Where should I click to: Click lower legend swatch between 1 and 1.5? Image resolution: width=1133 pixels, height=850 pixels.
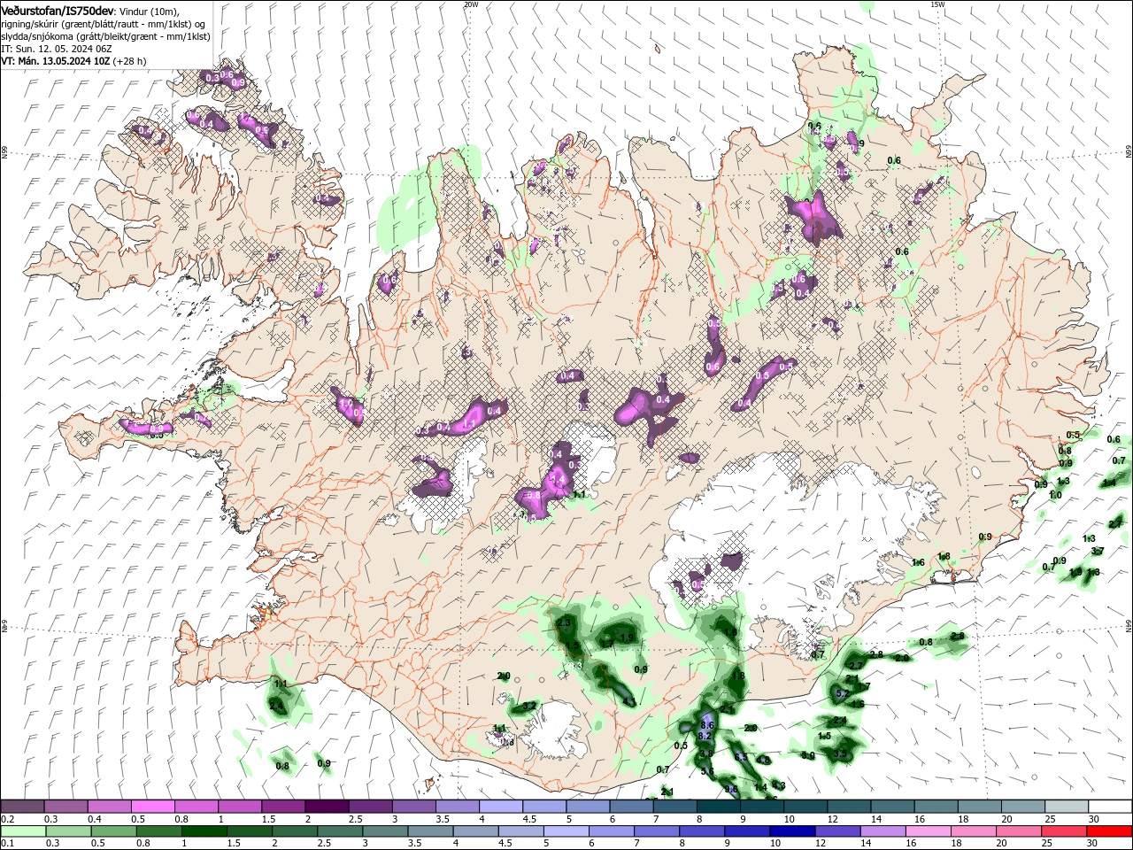coord(204,831)
